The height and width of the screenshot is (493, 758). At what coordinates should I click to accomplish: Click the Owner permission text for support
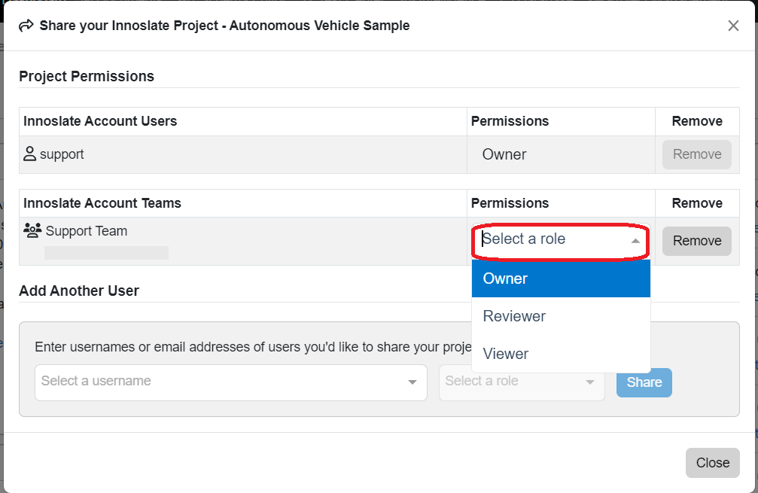point(504,154)
